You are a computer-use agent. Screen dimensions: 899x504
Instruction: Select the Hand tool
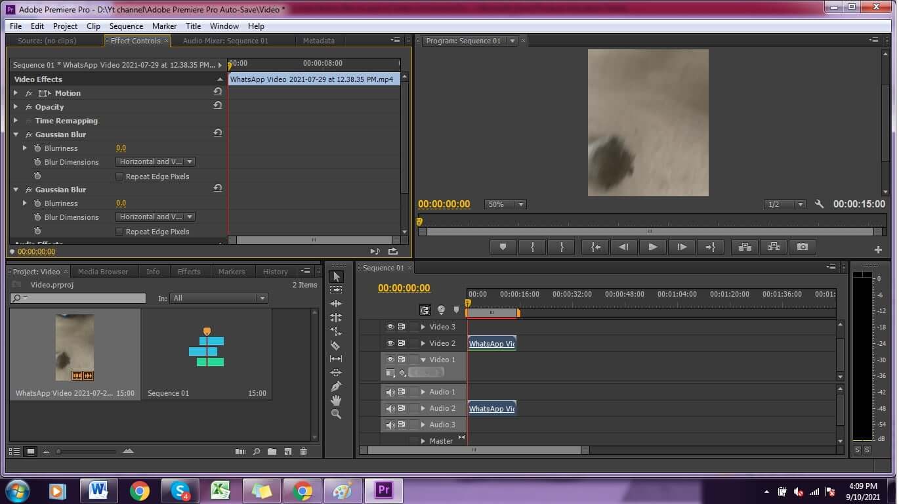[336, 400]
